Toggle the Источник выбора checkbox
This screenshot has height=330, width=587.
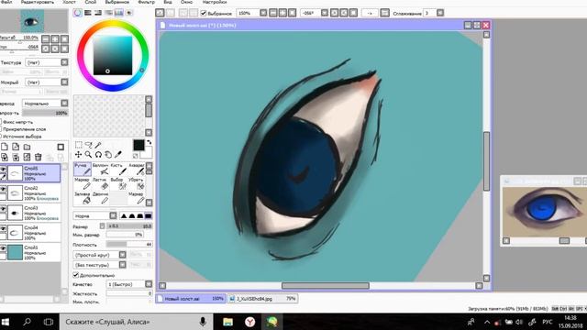[x=1, y=137]
